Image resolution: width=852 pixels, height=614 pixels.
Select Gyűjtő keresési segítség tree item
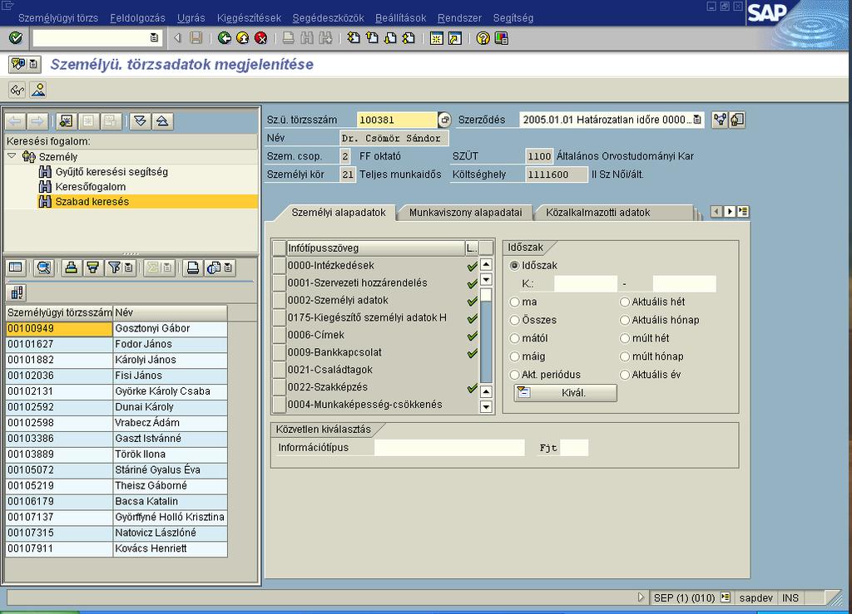(x=111, y=172)
